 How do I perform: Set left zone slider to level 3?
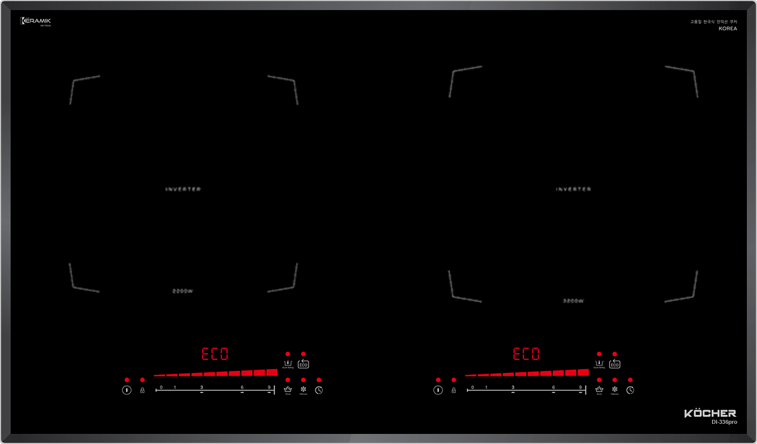click(x=201, y=391)
